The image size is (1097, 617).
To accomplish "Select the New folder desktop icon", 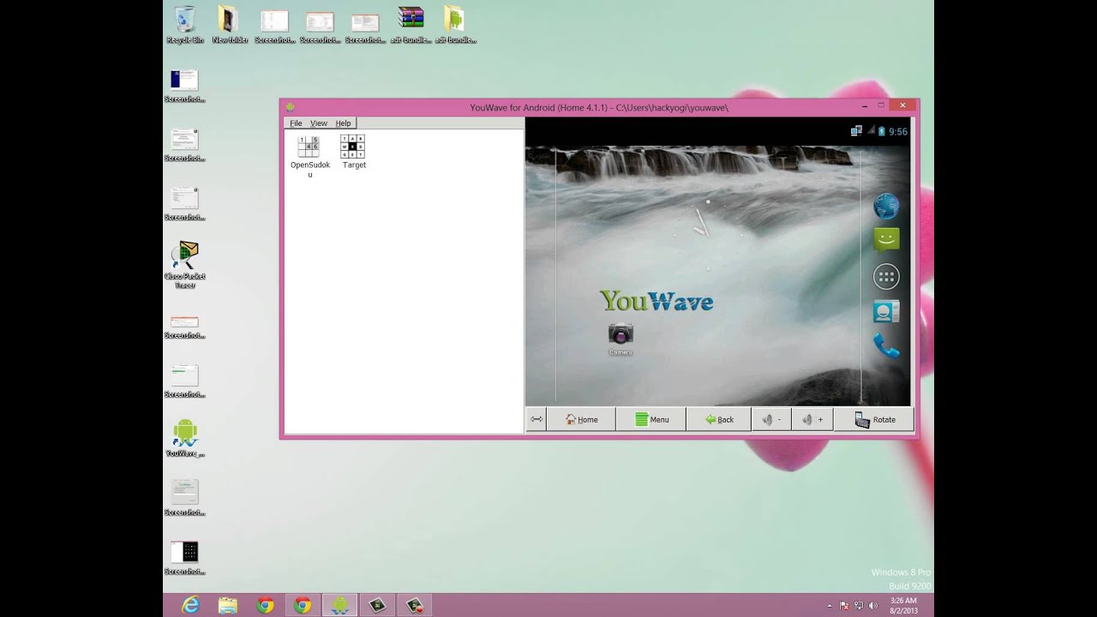I will pyautogui.click(x=230, y=25).
